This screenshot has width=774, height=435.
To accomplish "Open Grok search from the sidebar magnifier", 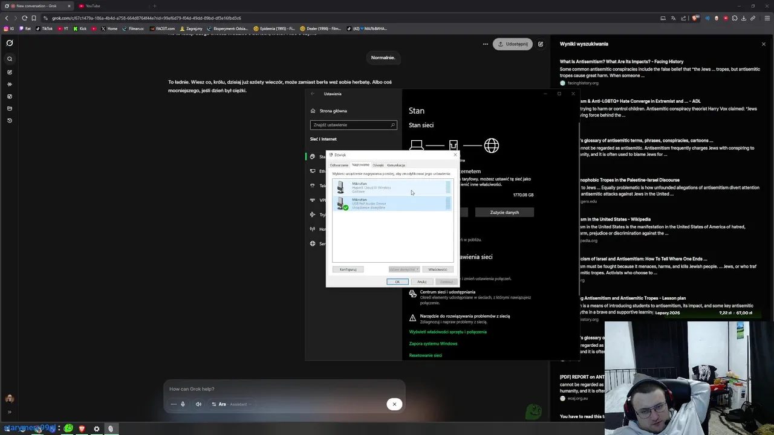I will [10, 59].
